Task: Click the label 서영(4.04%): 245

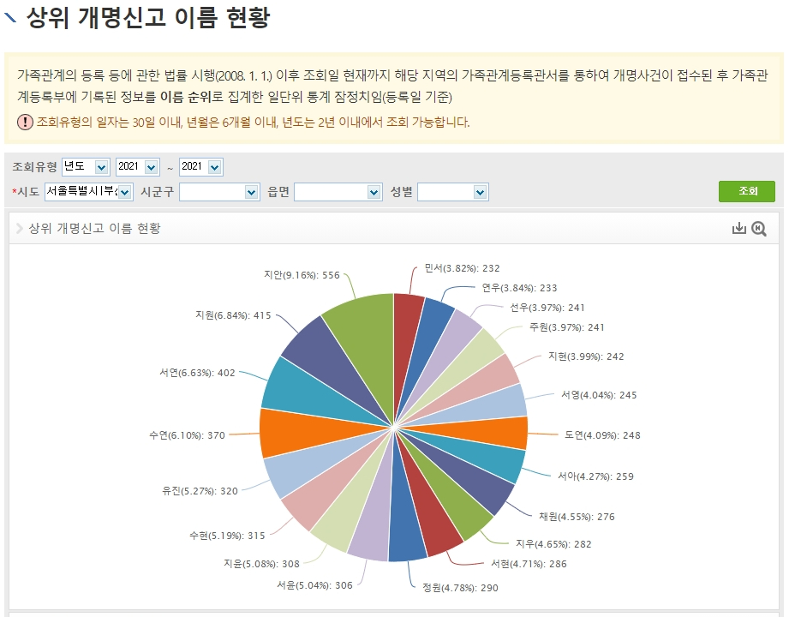Action: 599,396
